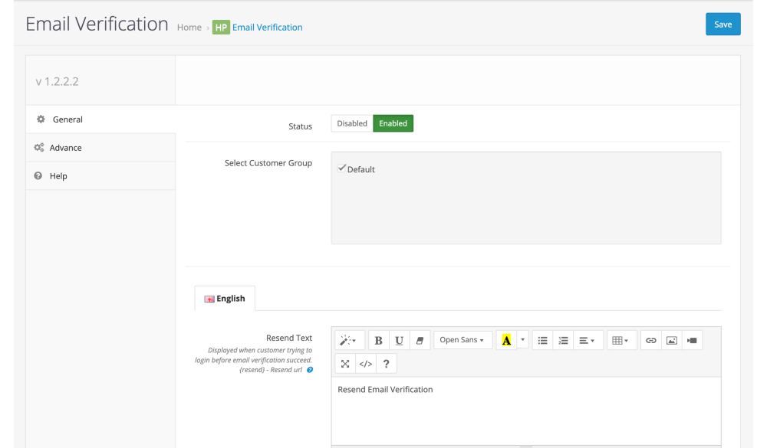This screenshot has height=448, width=767.
Task: Click the eraser remove font style icon
Action: [x=420, y=341]
